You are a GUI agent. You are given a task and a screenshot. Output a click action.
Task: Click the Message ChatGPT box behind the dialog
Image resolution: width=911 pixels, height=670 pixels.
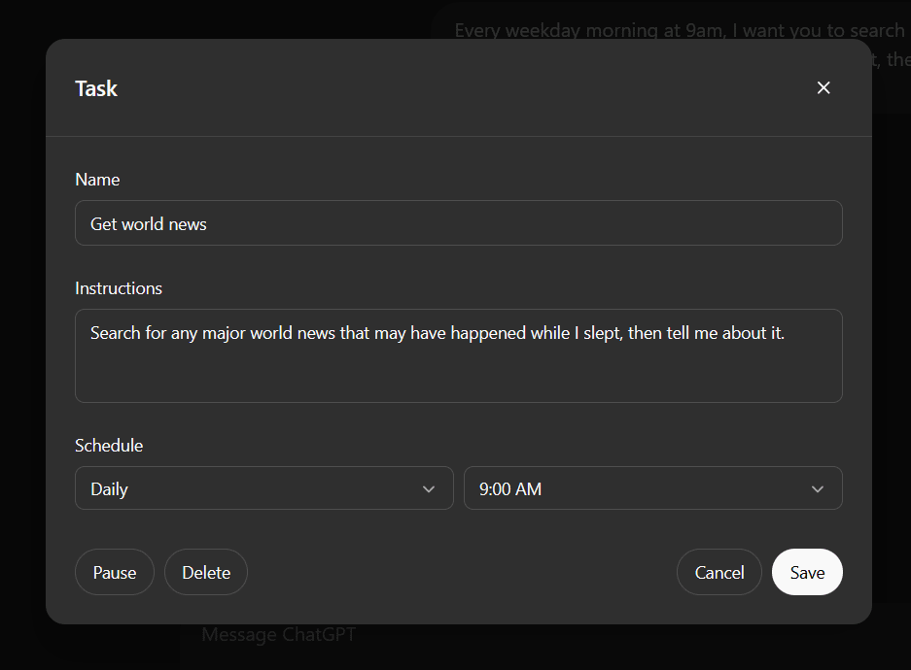click(x=279, y=636)
